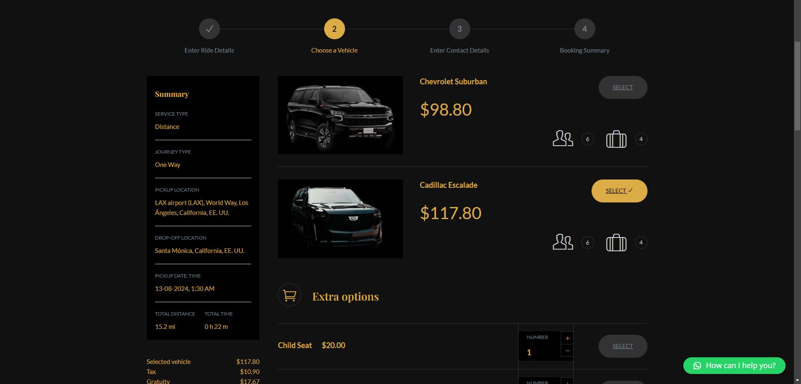This screenshot has width=801, height=384.
Task: Select the Child Seat extra option
Action: (x=623, y=346)
